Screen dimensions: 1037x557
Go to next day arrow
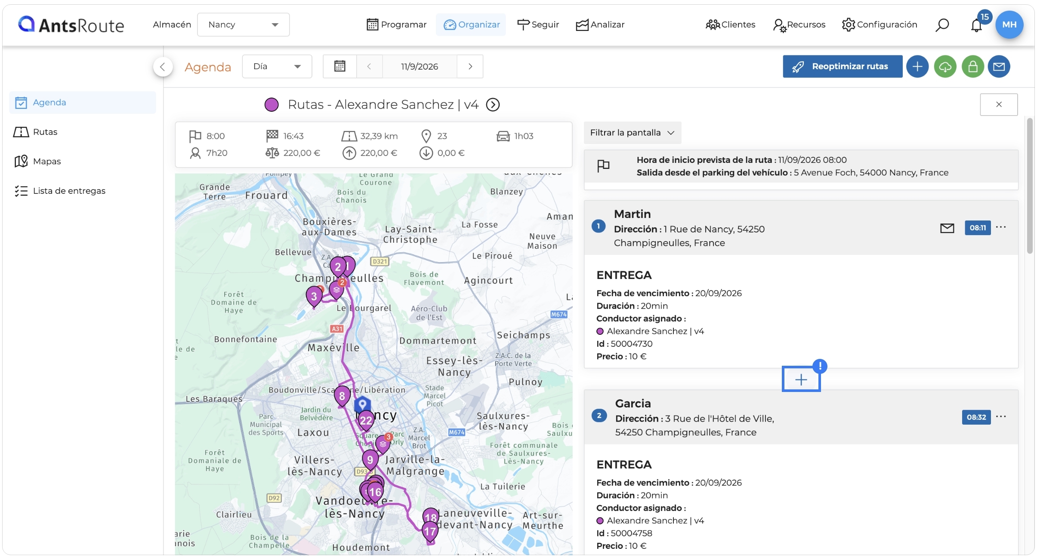click(x=470, y=66)
